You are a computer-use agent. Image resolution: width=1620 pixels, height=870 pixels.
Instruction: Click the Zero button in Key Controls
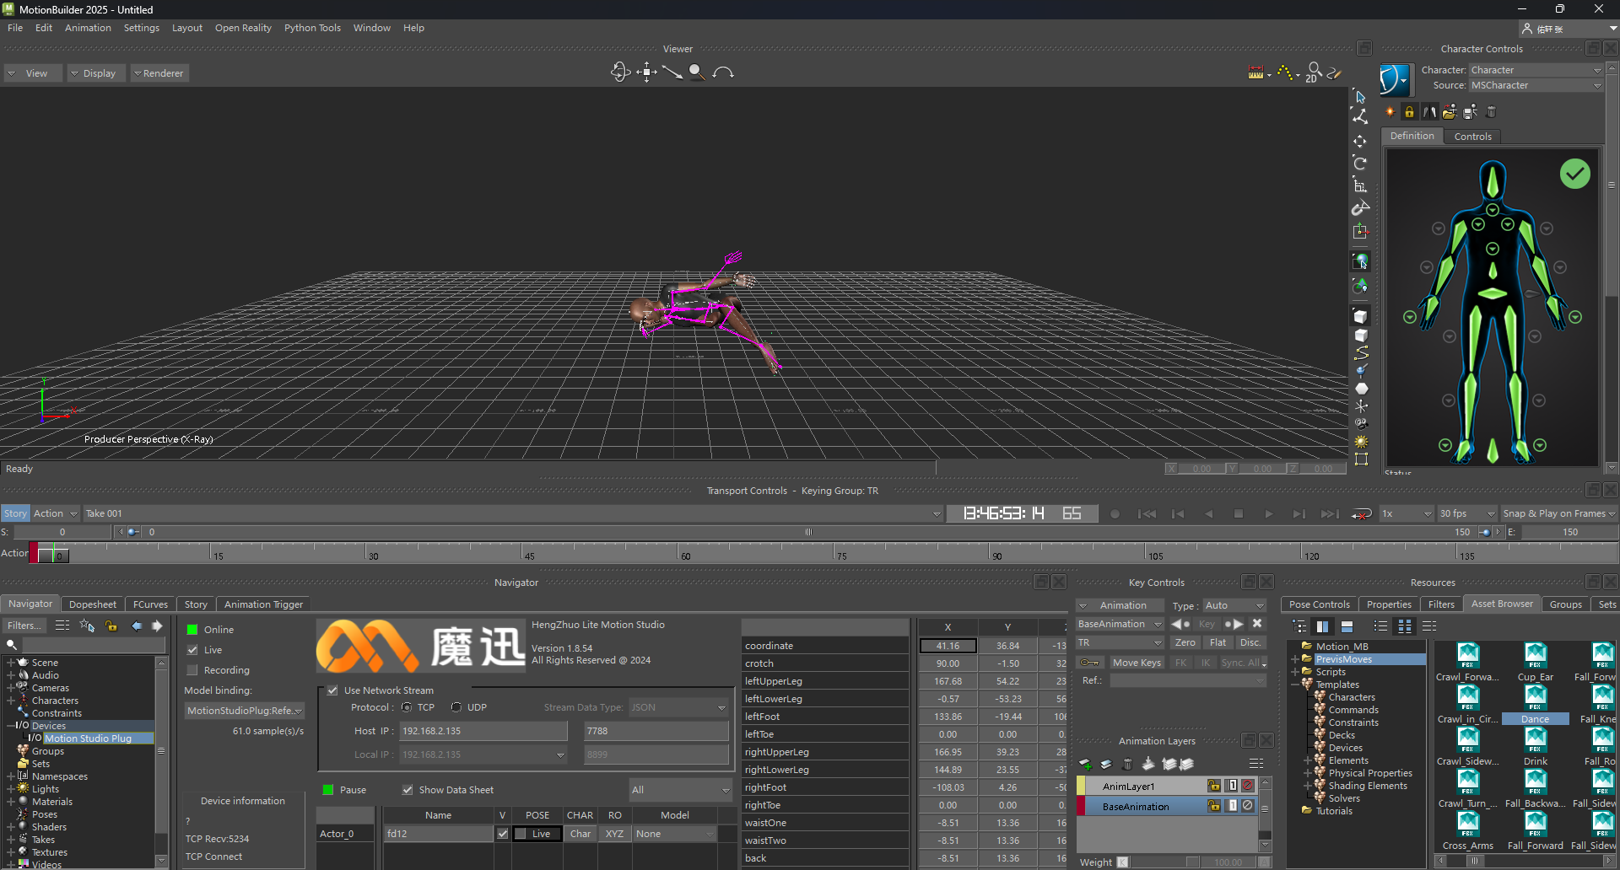[1185, 642]
